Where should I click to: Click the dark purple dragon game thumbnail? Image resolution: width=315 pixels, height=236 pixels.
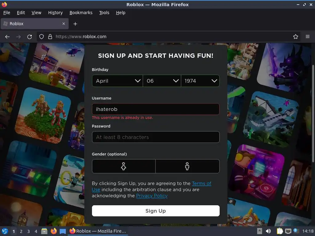[284, 67]
